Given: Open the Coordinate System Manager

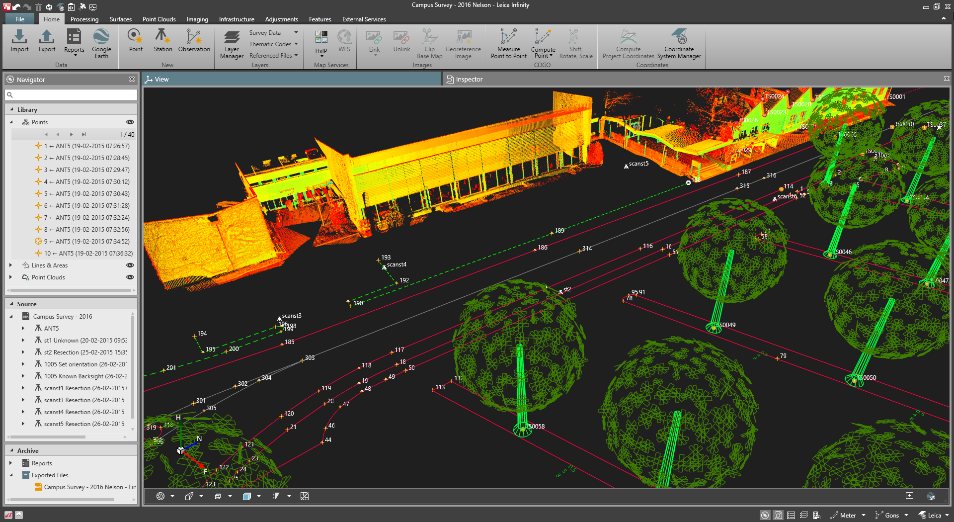Looking at the screenshot, I should 679,44.
